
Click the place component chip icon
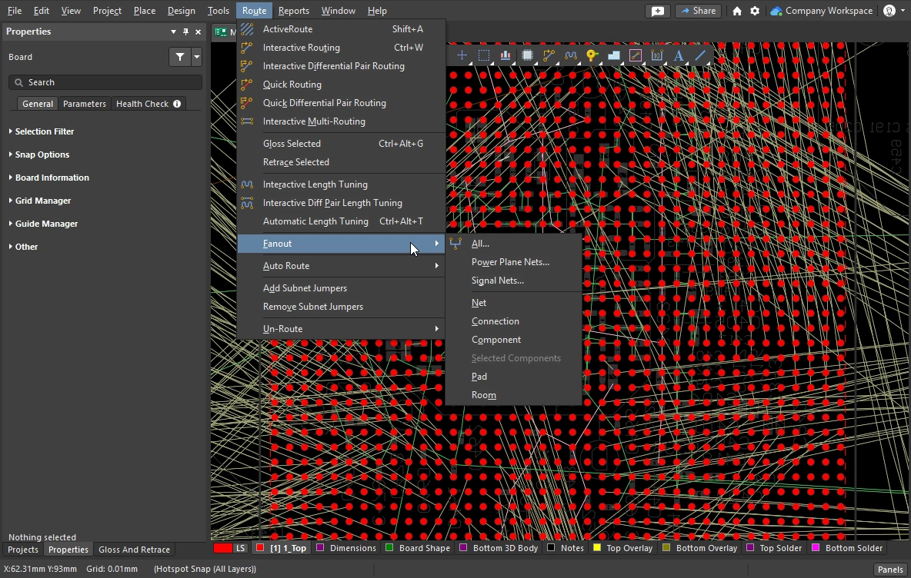[x=527, y=55]
